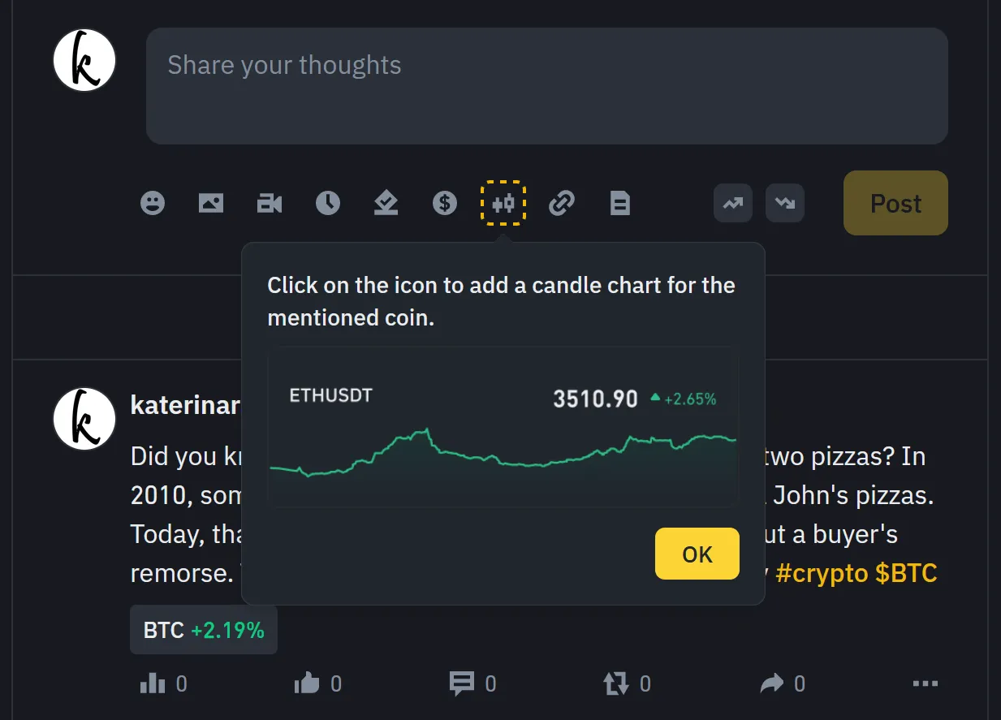Open the $BTC cashtag link
This screenshot has width=1001, height=720.
(906, 573)
